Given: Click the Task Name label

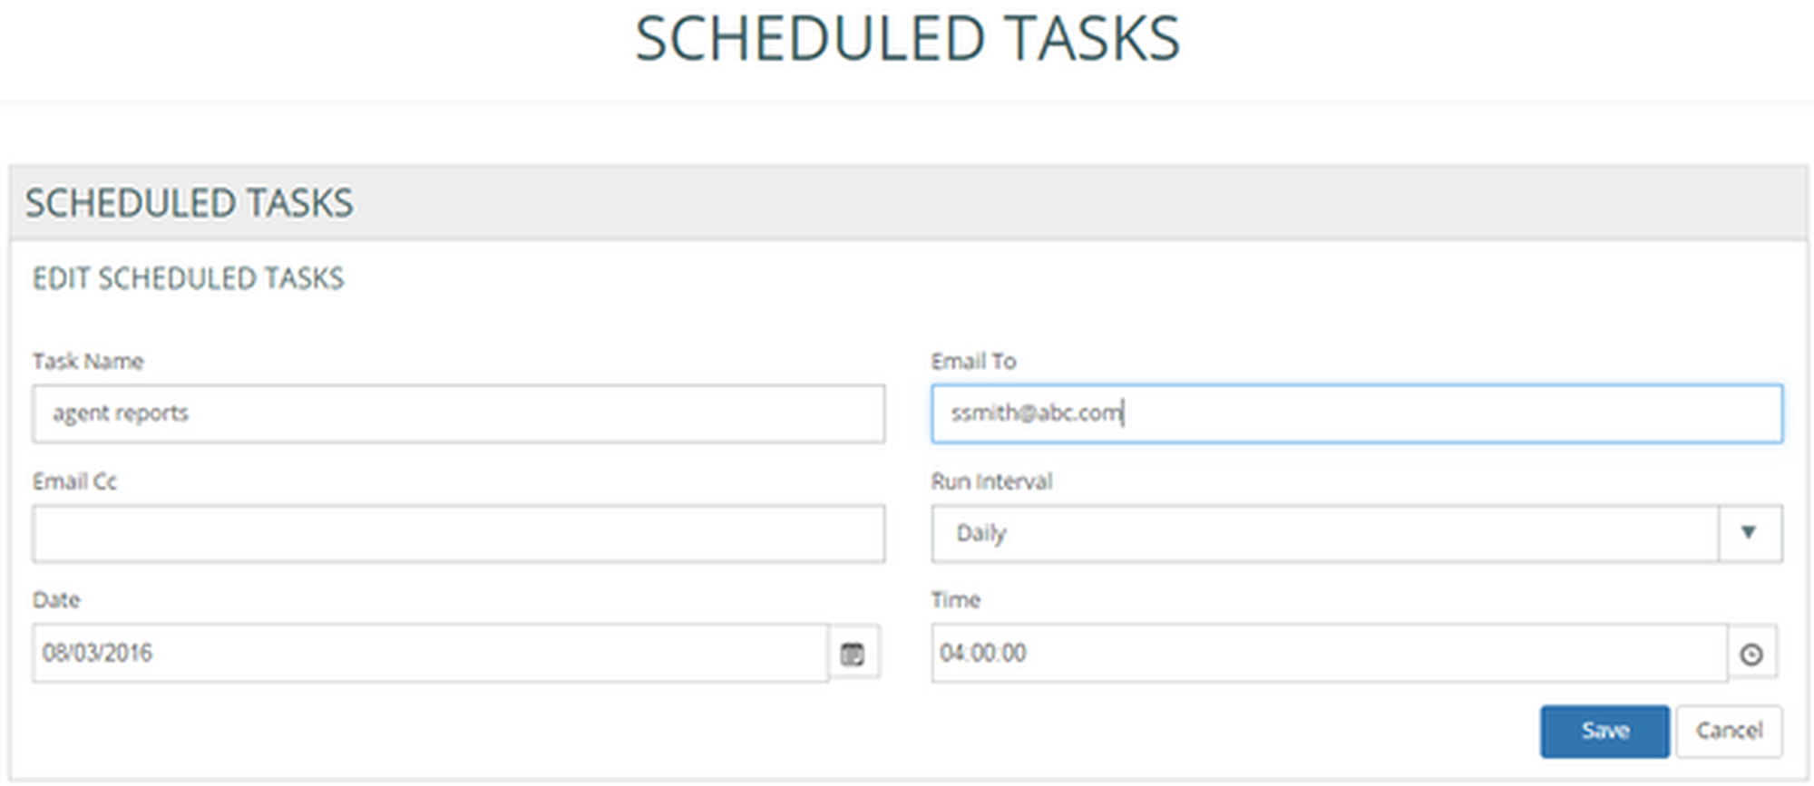Looking at the screenshot, I should [88, 361].
